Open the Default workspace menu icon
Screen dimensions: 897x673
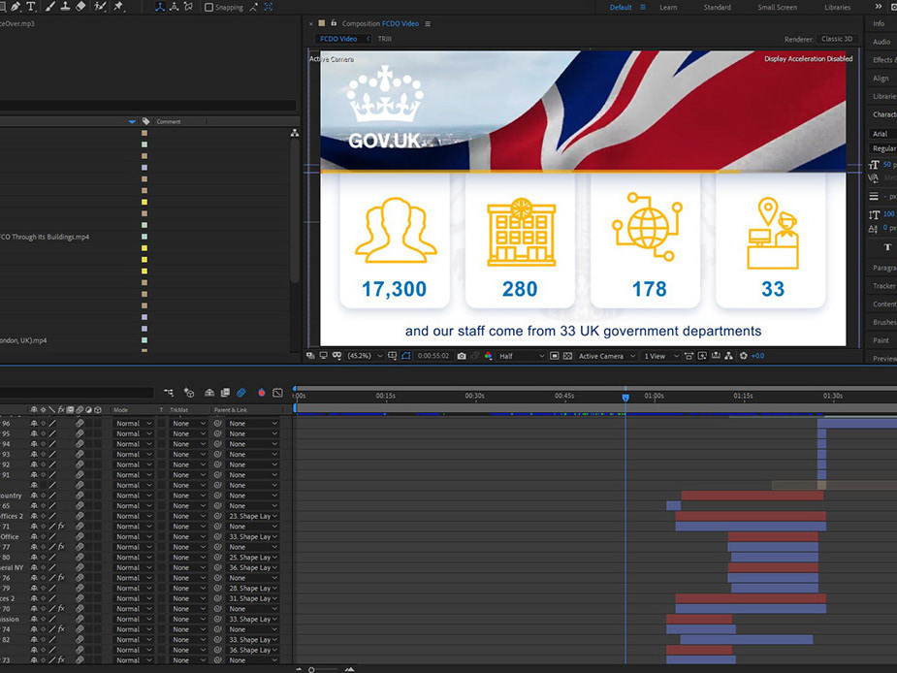pos(643,8)
